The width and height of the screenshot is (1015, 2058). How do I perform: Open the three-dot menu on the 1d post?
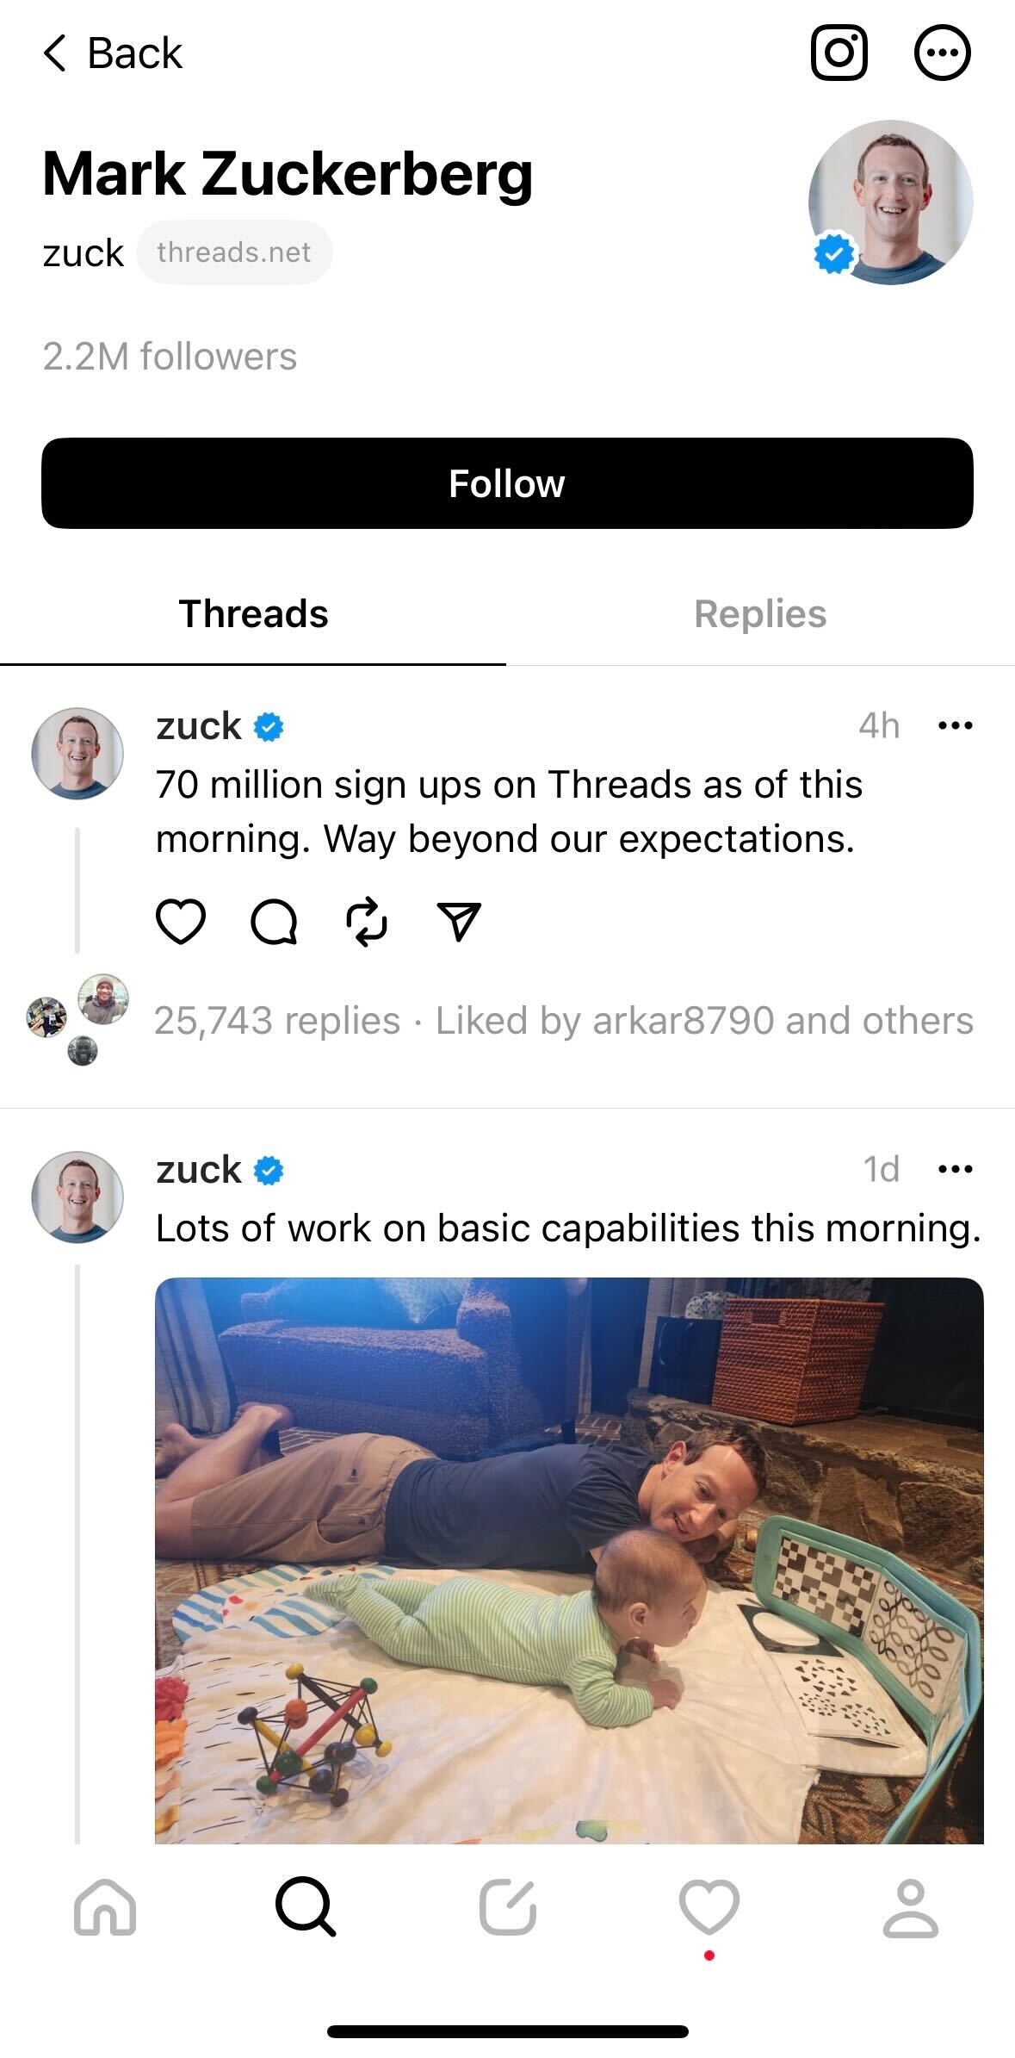pyautogui.click(x=955, y=1169)
